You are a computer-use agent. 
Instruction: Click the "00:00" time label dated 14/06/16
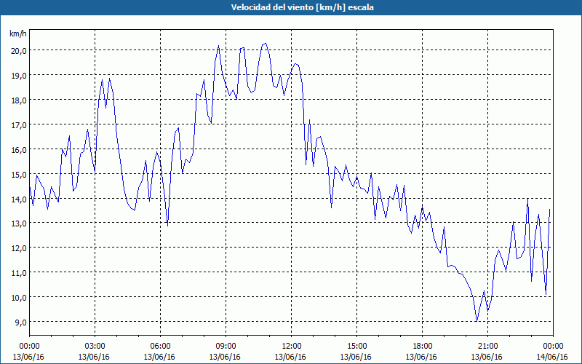pos(553,347)
